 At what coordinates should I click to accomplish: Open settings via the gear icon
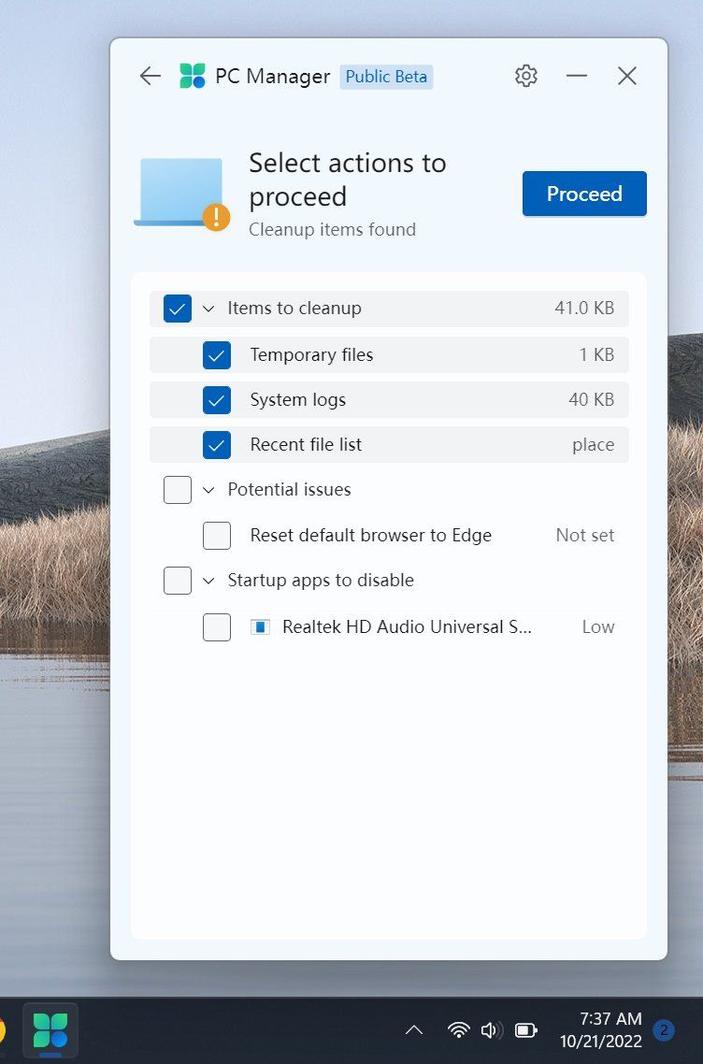pyautogui.click(x=526, y=77)
